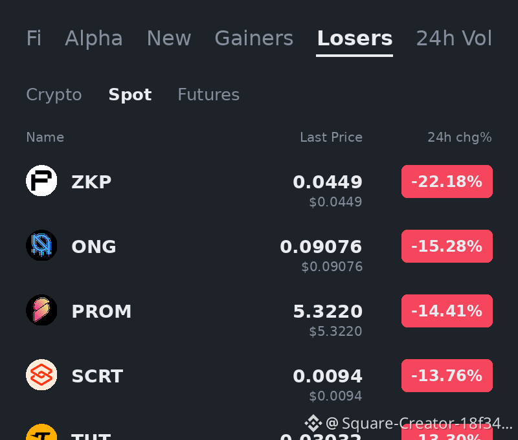518x440 pixels.
Task: Sort by the 24h chg% header
Action: click(460, 137)
